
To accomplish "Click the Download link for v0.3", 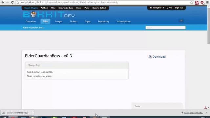I will 159,57.
